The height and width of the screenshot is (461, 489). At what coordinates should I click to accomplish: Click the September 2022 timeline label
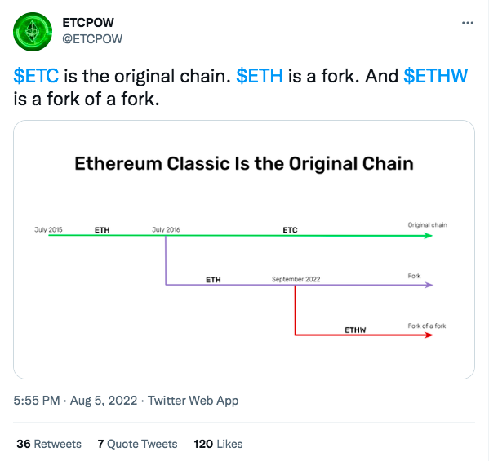click(296, 279)
